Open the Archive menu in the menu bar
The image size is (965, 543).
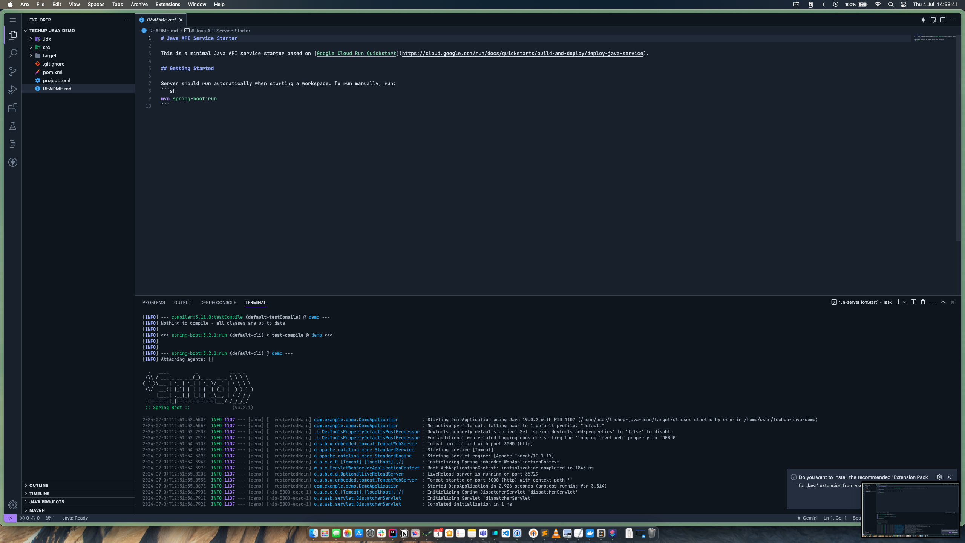[x=139, y=5]
